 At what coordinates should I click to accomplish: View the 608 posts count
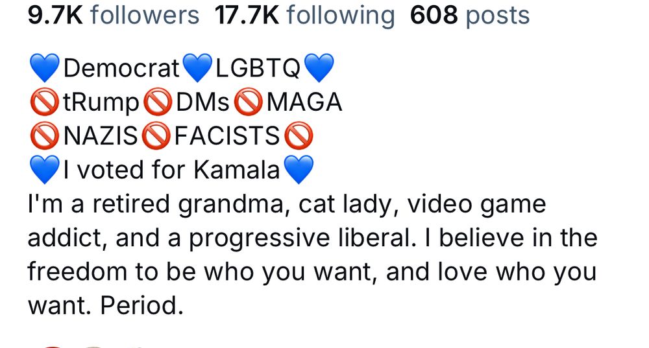(x=470, y=16)
